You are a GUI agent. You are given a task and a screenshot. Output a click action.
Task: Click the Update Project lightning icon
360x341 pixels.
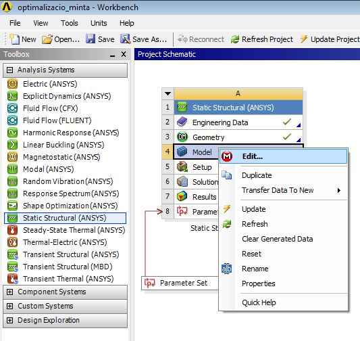pyautogui.click(x=304, y=39)
